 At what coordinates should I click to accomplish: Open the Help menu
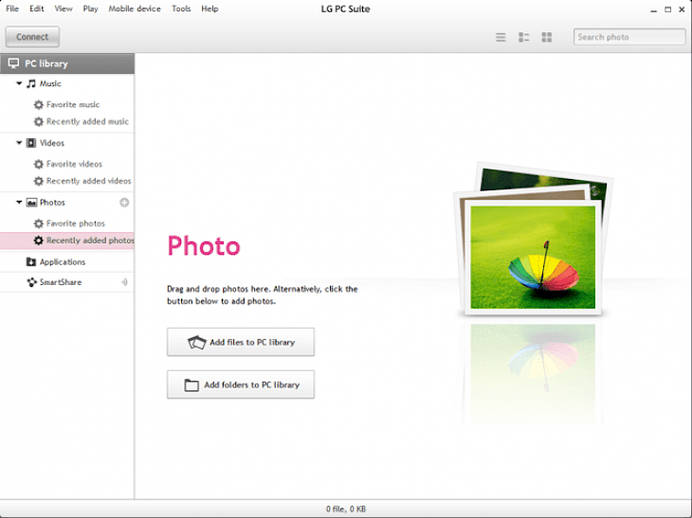pos(209,9)
